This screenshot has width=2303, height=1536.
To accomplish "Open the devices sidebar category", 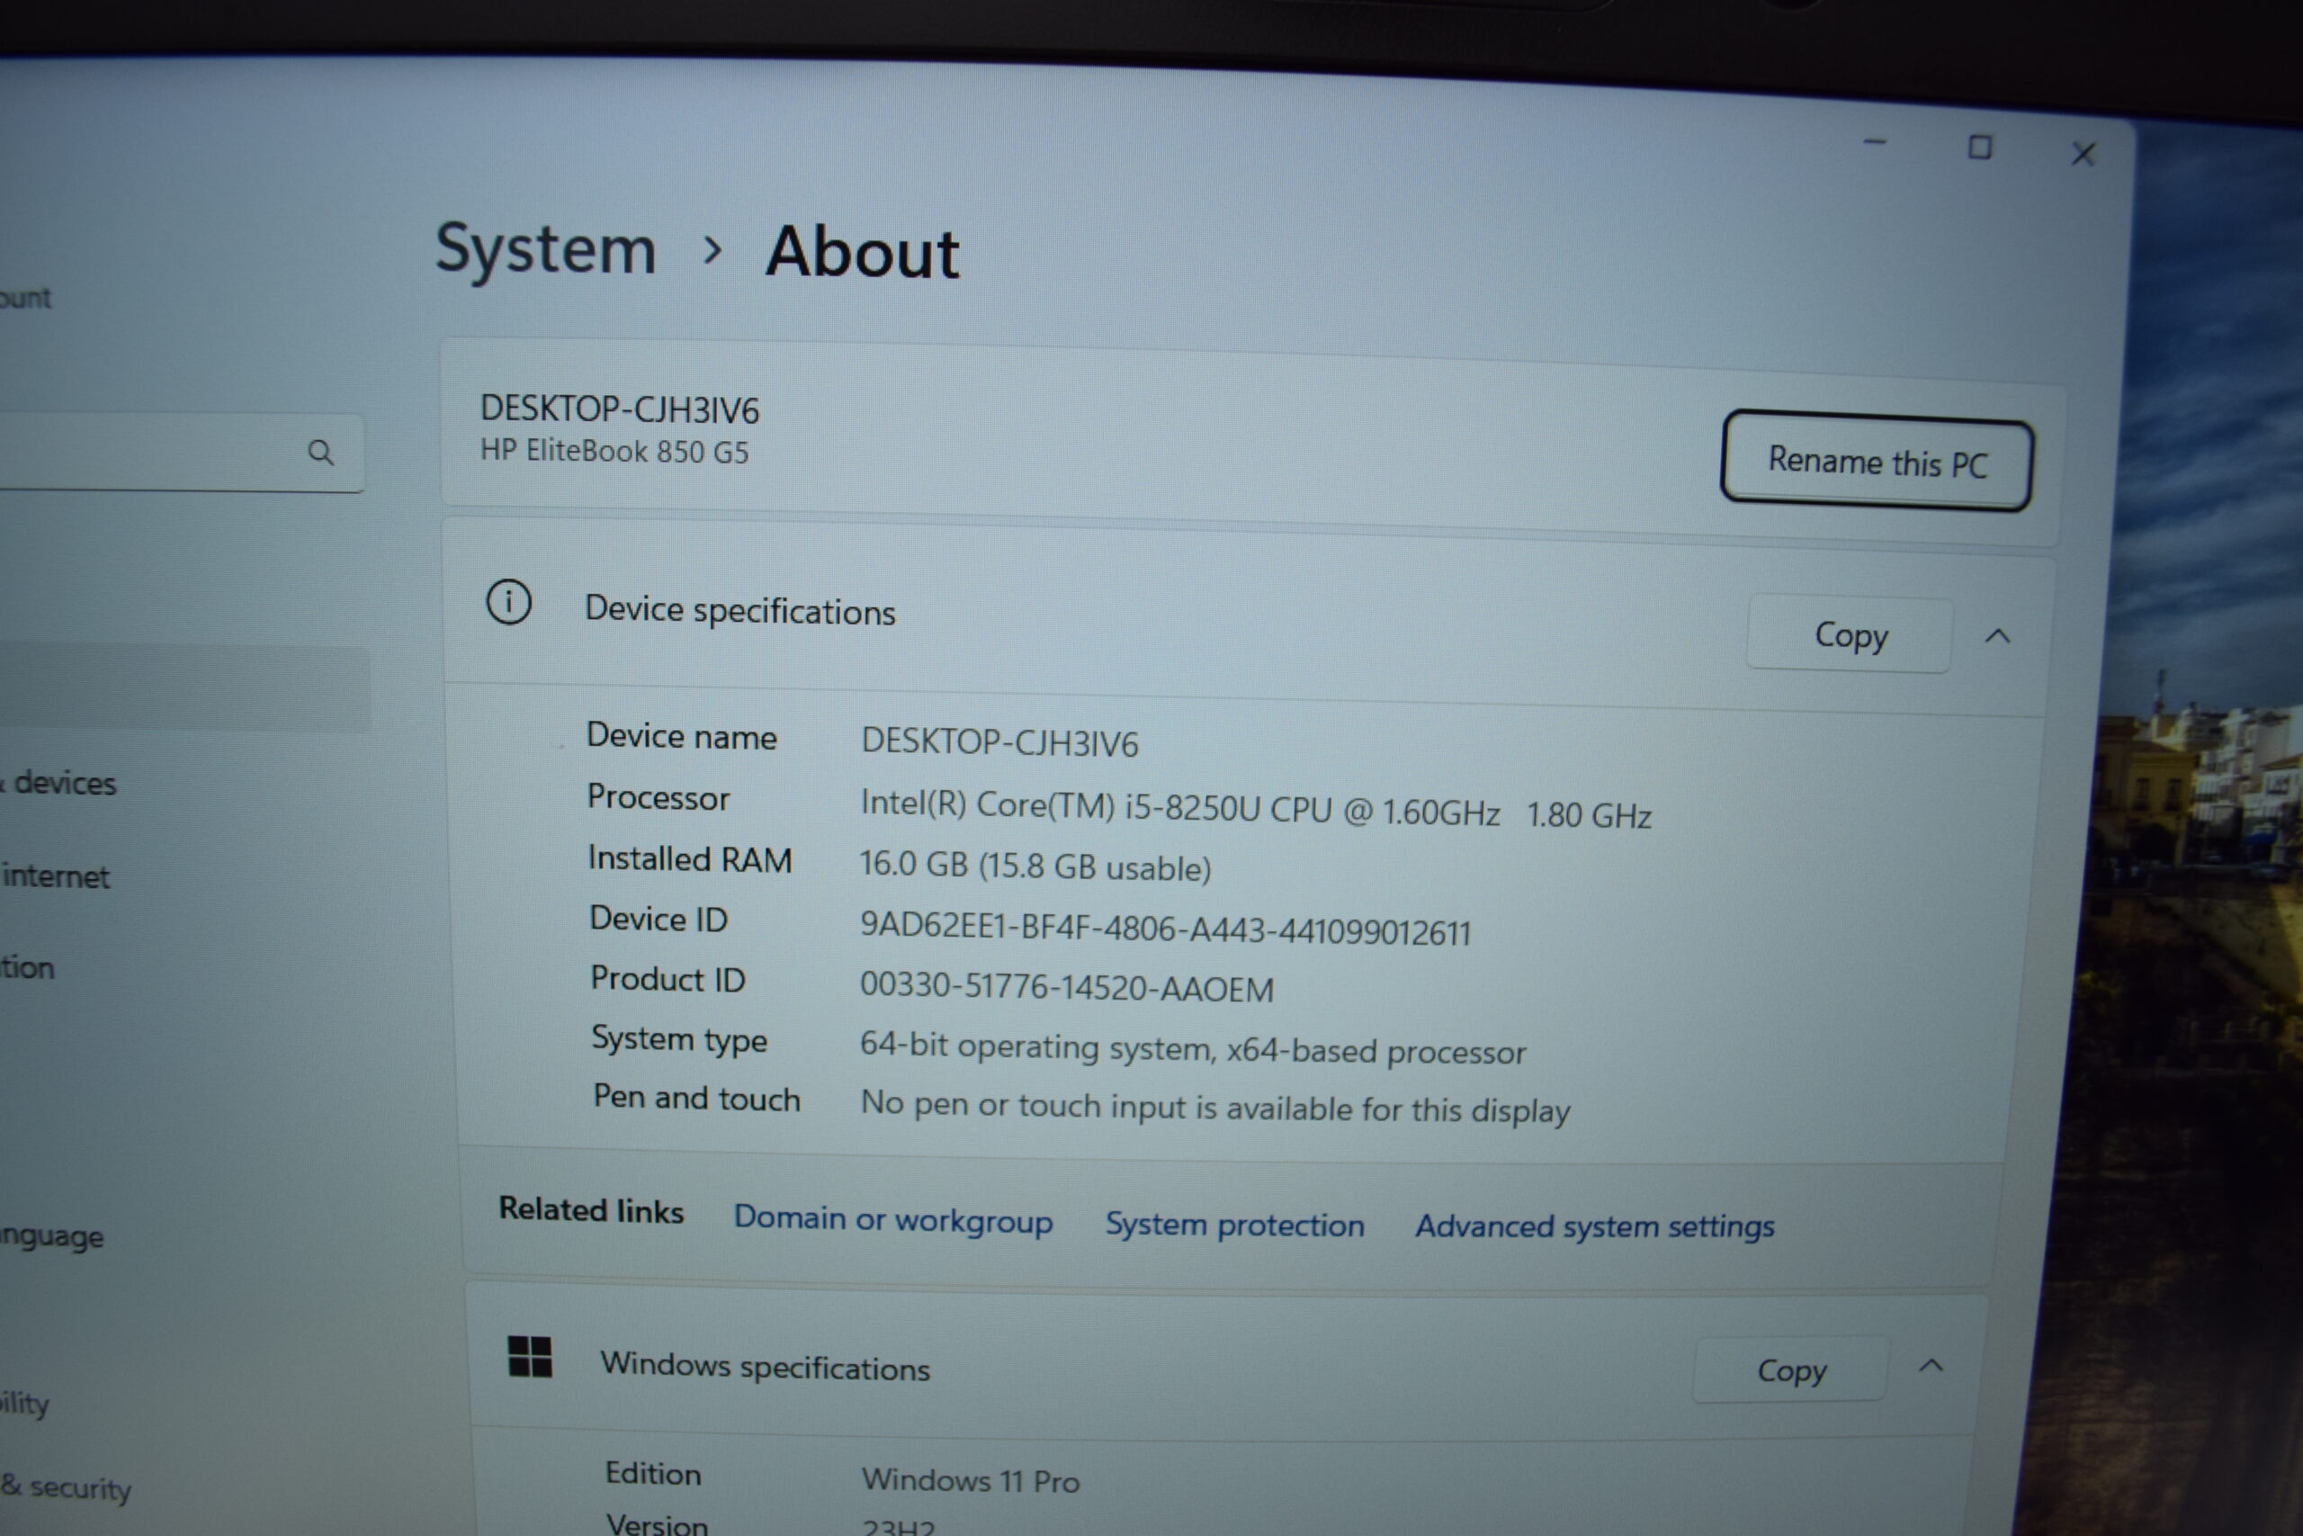I will tap(58, 783).
